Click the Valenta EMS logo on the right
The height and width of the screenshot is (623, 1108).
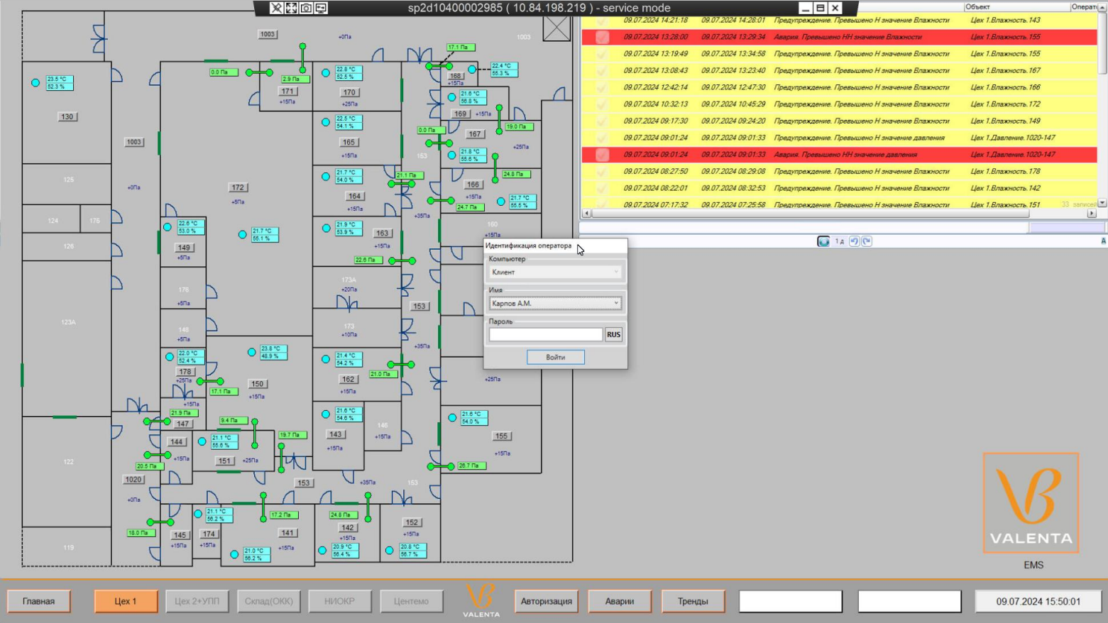[1031, 503]
